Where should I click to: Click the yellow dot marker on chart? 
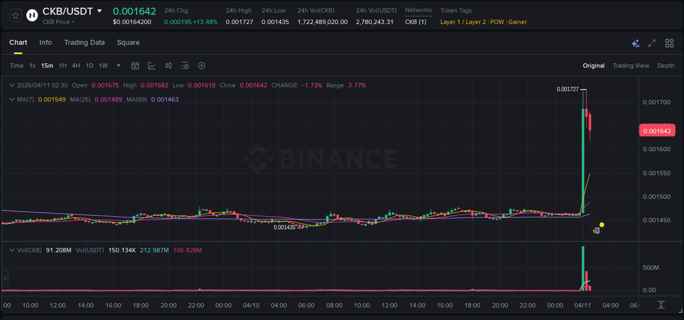tap(602, 224)
